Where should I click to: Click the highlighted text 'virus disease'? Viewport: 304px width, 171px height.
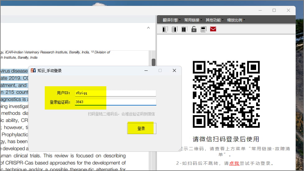click(x=14, y=71)
